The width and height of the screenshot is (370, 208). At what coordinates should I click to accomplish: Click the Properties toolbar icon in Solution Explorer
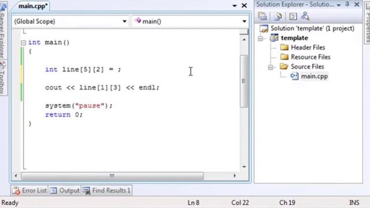(x=262, y=16)
